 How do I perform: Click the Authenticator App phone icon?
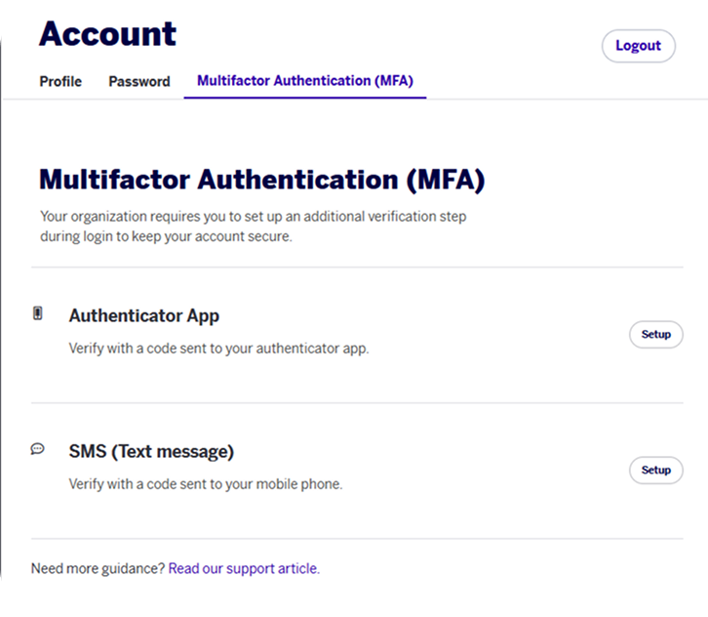click(x=38, y=313)
